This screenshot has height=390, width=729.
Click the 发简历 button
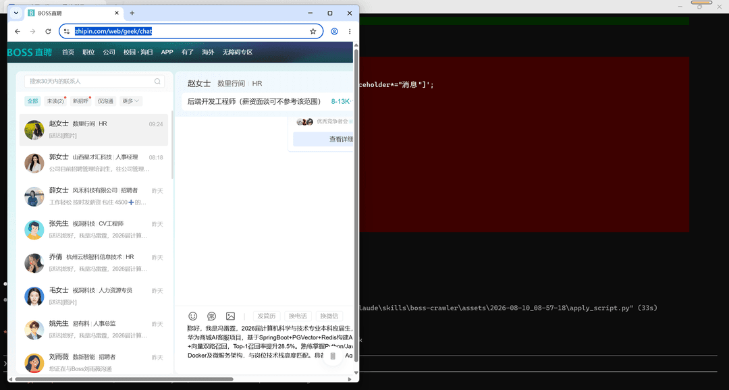click(x=267, y=316)
